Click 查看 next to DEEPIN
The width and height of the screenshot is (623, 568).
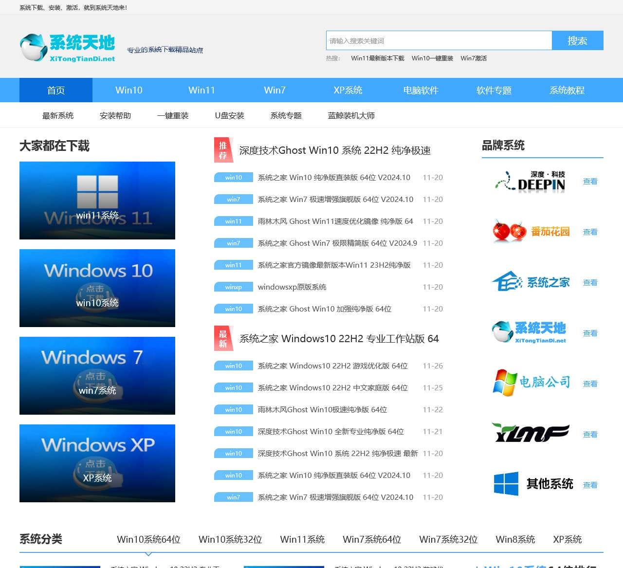pos(590,182)
